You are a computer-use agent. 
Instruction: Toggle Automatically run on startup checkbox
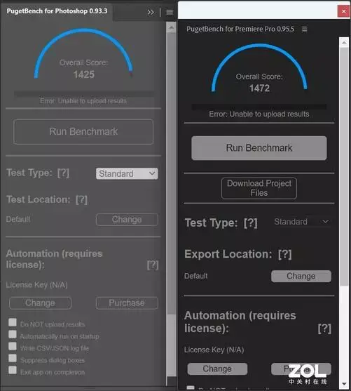pos(13,334)
